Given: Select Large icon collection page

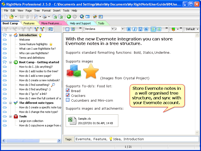Looking at the screenshot, I should [31, 121].
